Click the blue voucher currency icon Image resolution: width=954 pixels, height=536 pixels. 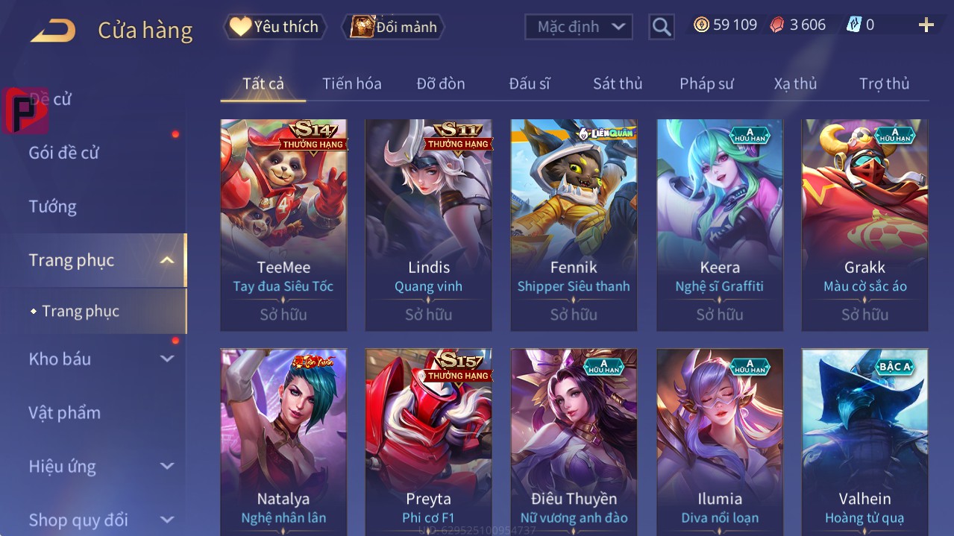point(853,25)
